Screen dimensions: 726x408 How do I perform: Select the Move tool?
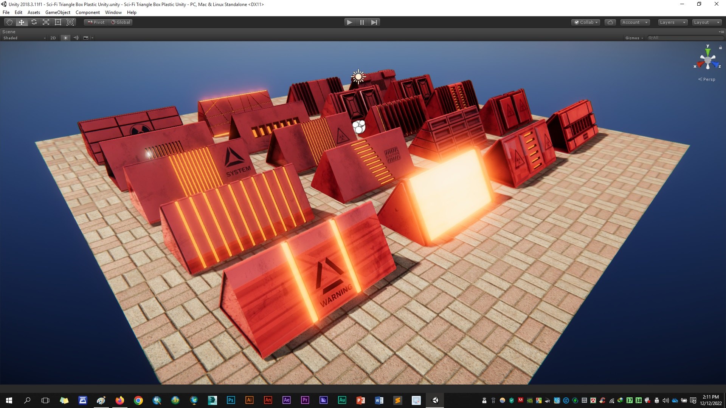[x=22, y=22]
